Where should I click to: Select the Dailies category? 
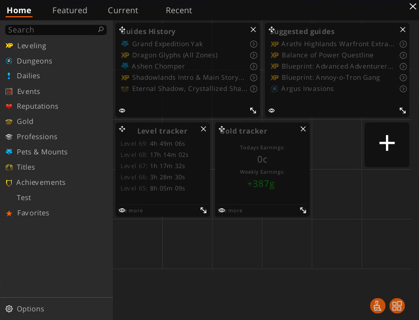tap(23, 76)
